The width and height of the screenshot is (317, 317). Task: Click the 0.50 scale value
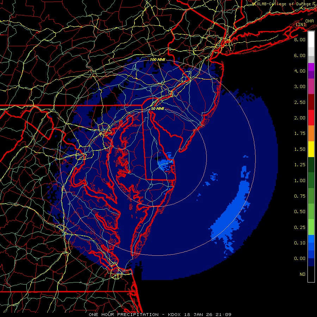coord(300,212)
